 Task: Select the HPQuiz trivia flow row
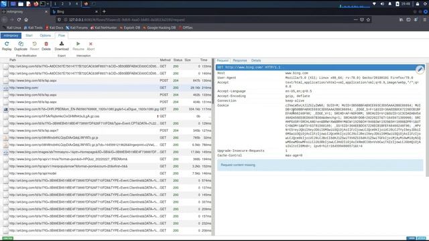107,159
